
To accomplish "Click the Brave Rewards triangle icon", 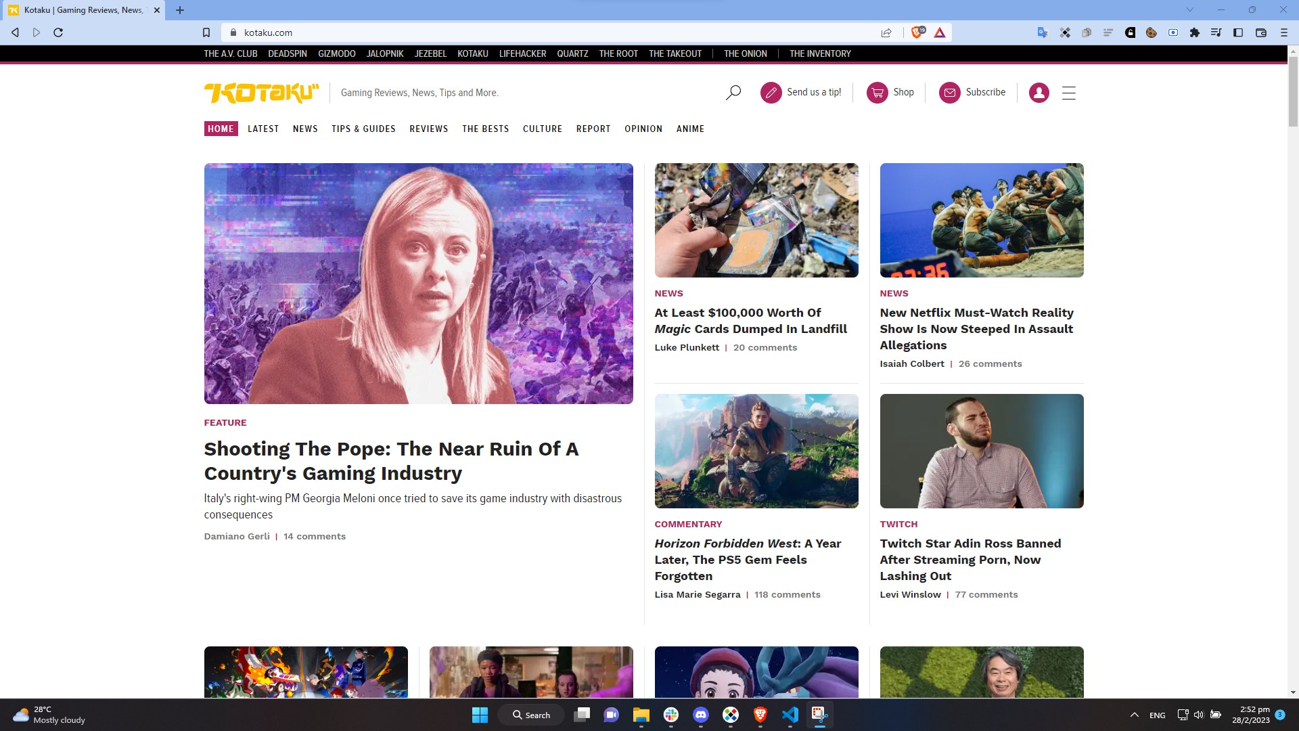I will click(x=939, y=32).
